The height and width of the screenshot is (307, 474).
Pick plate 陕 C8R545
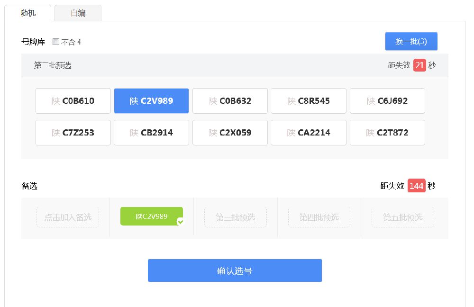click(x=309, y=101)
